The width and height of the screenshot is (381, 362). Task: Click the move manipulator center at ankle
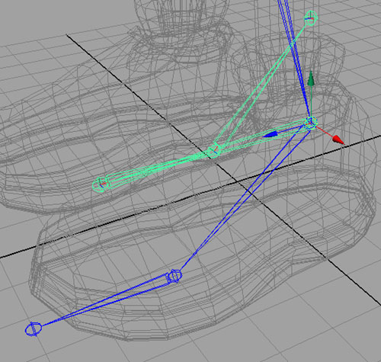(311, 123)
